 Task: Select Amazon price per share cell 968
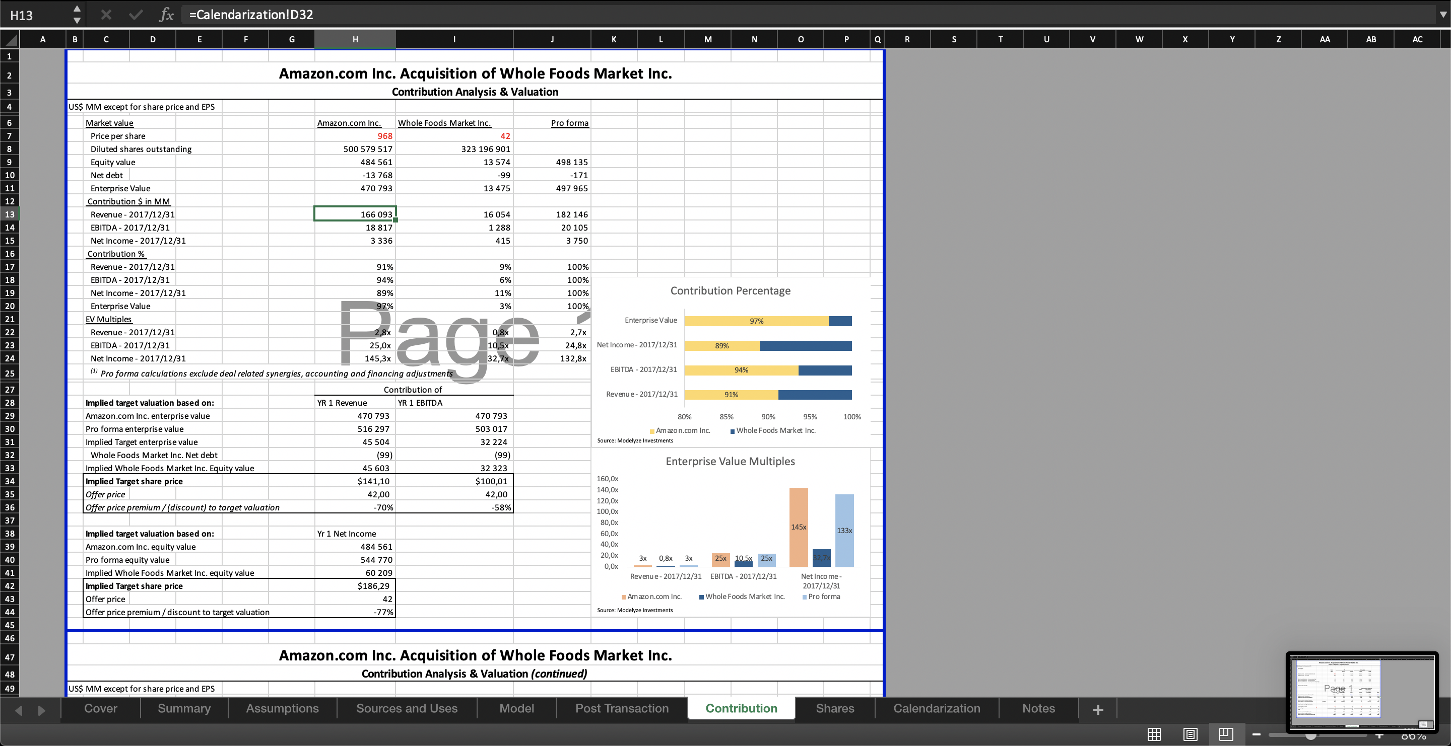355,136
